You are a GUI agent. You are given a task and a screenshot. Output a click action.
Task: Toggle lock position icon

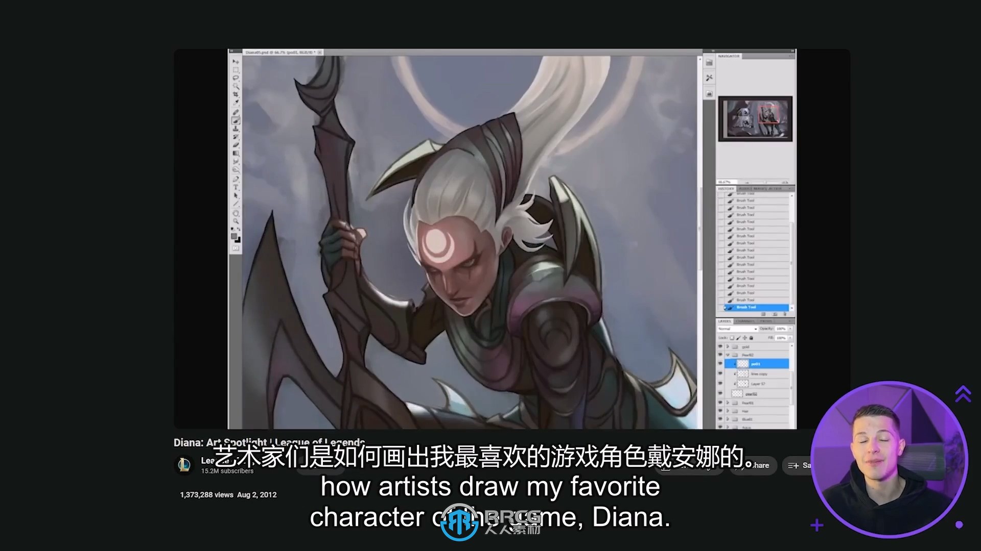(745, 338)
